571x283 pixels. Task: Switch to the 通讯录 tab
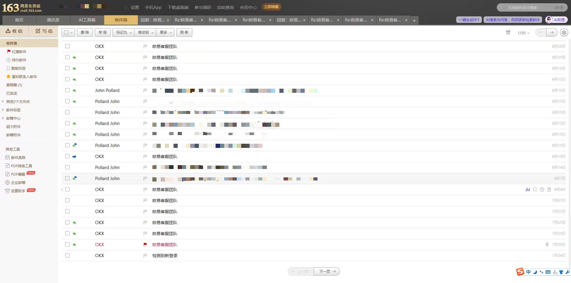53,20
